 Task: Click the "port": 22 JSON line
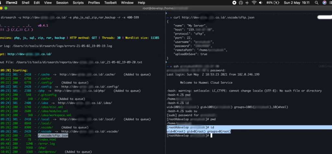click(x=184, y=38)
